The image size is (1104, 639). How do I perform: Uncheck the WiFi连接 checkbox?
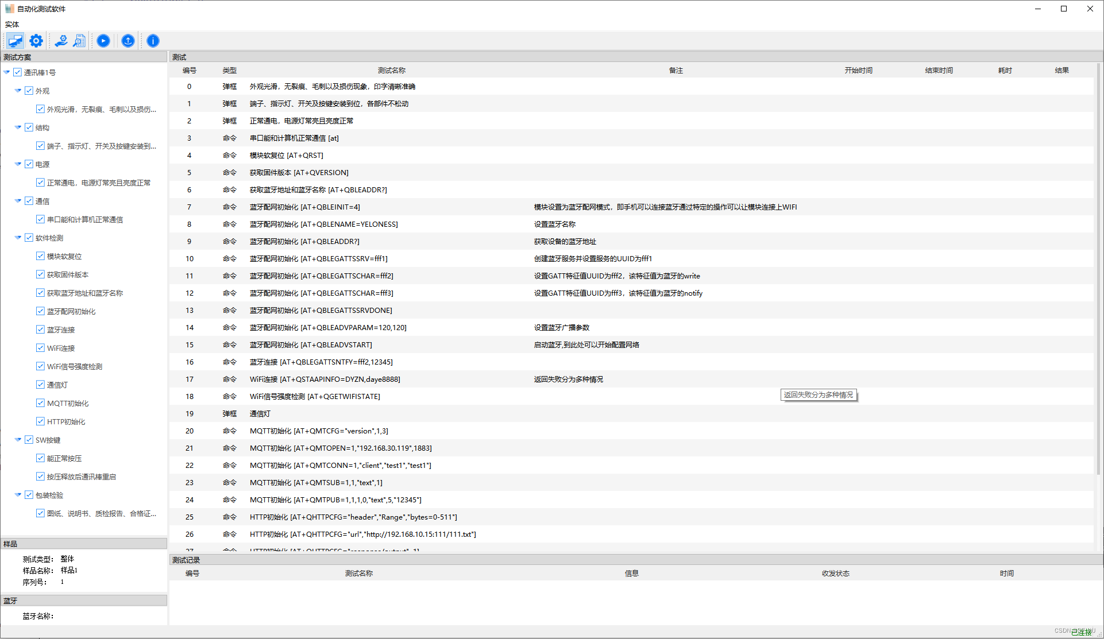coord(40,348)
